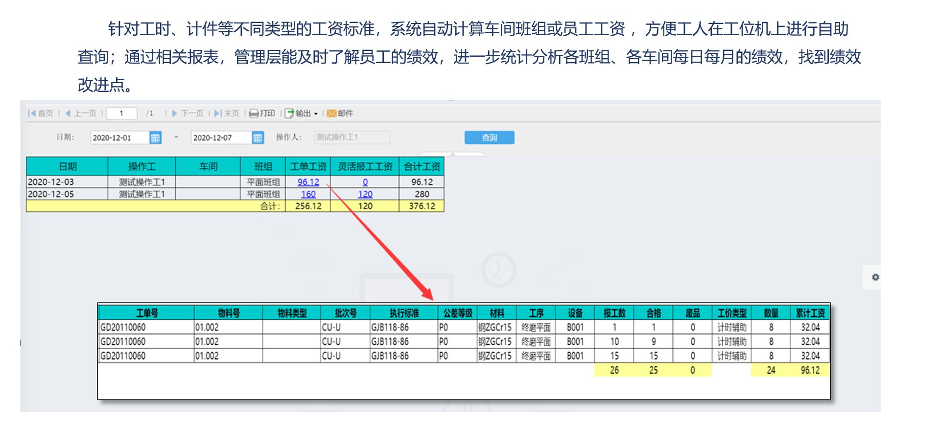Screen dimensions: 940x424
Task: Click the 操作人 operator input field
Action: (352, 137)
